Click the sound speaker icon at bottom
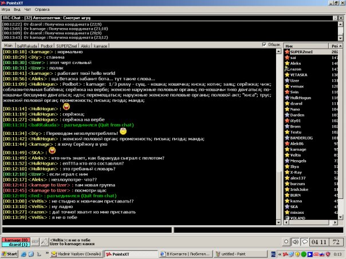 296,241
